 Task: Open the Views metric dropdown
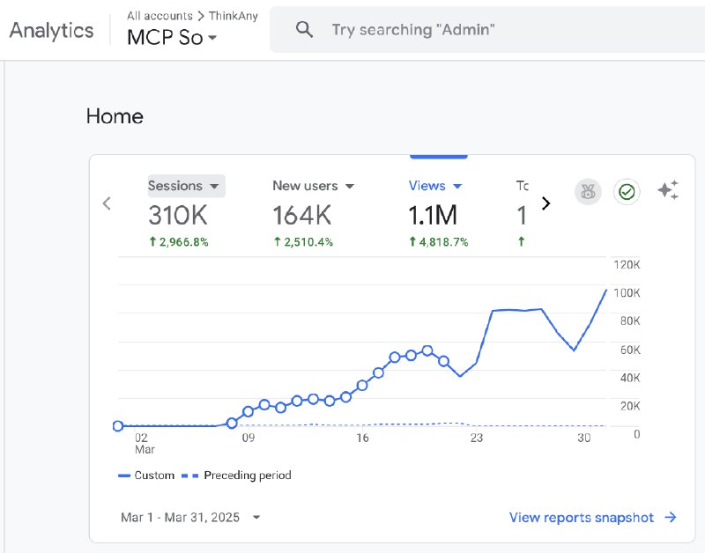[435, 186]
